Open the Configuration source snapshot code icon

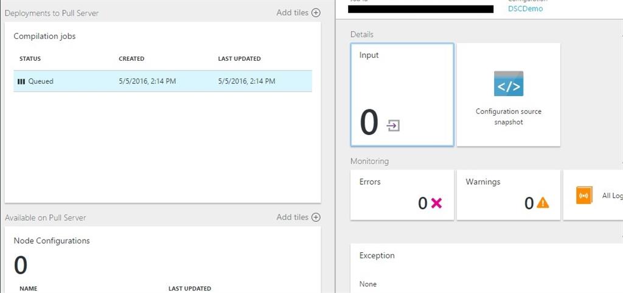click(x=509, y=84)
